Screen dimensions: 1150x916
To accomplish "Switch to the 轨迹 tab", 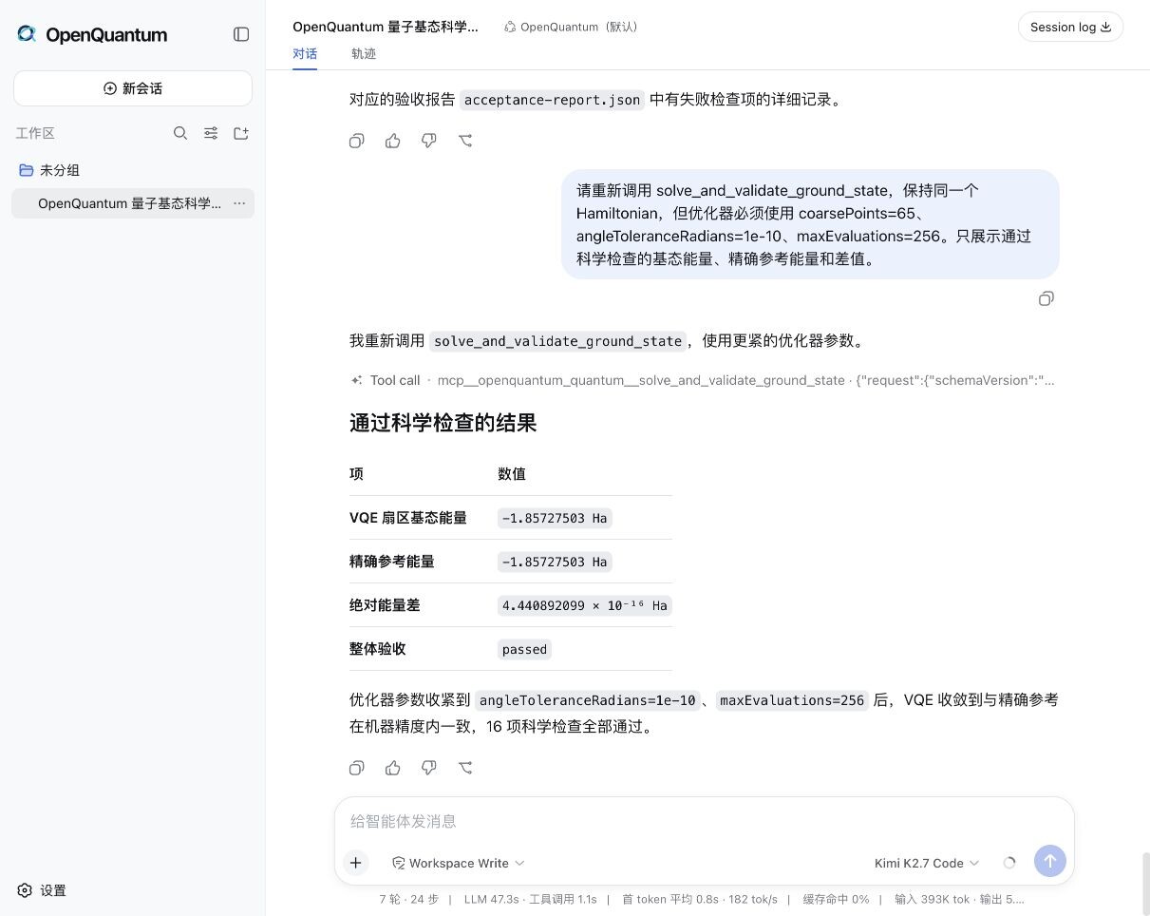I will pyautogui.click(x=364, y=54).
